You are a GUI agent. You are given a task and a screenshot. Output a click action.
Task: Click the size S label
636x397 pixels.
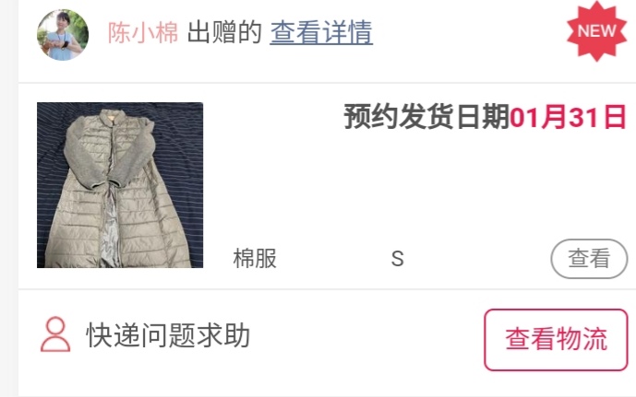(x=398, y=259)
